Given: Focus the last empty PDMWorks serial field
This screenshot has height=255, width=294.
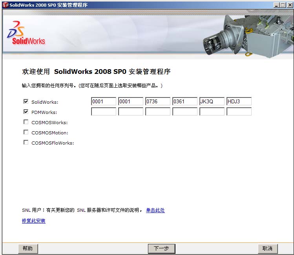Looking at the screenshot, I should tap(239, 112).
